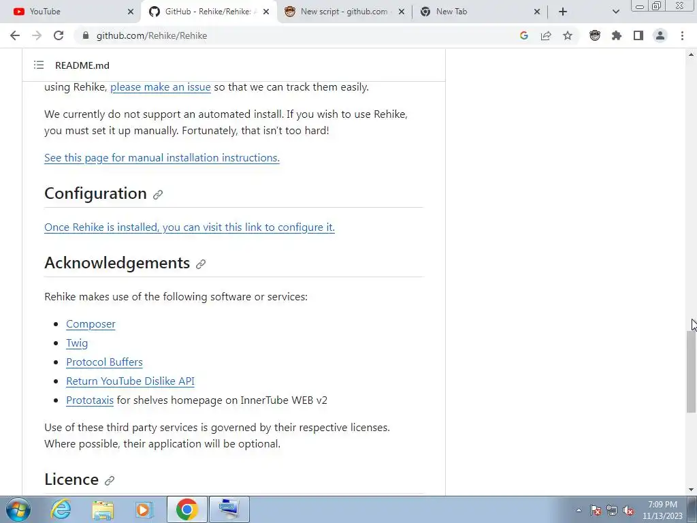This screenshot has height=523, width=697.
Task: Click the padlock site info icon
Action: [x=86, y=35]
